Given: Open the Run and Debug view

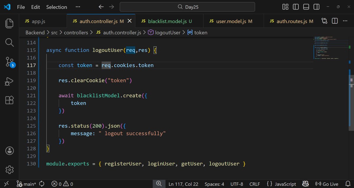Looking at the screenshot, I should pos(9,81).
